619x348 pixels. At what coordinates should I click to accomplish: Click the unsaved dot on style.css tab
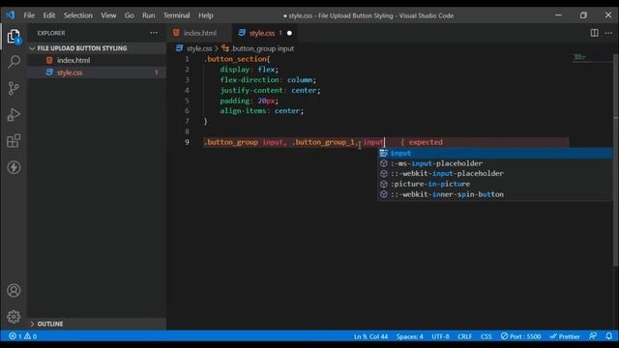tap(289, 33)
